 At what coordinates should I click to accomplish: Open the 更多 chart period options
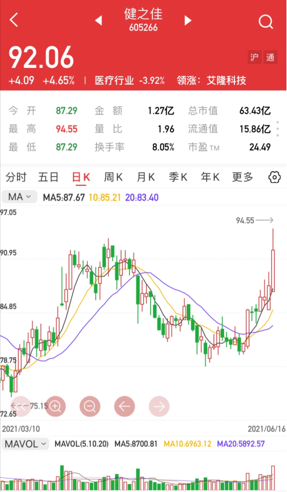[242, 177]
